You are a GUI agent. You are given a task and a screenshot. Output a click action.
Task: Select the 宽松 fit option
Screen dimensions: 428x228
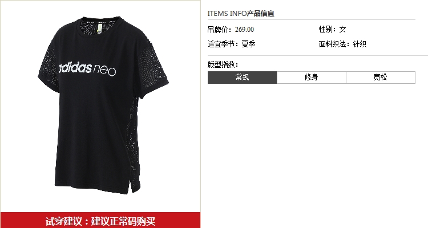381,78
